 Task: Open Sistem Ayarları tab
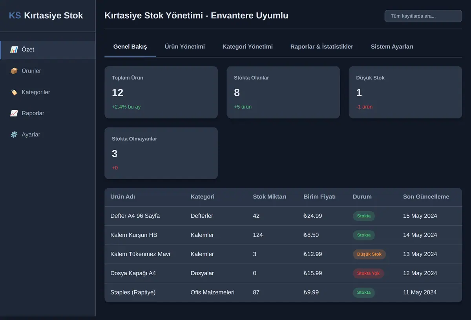tap(392, 47)
